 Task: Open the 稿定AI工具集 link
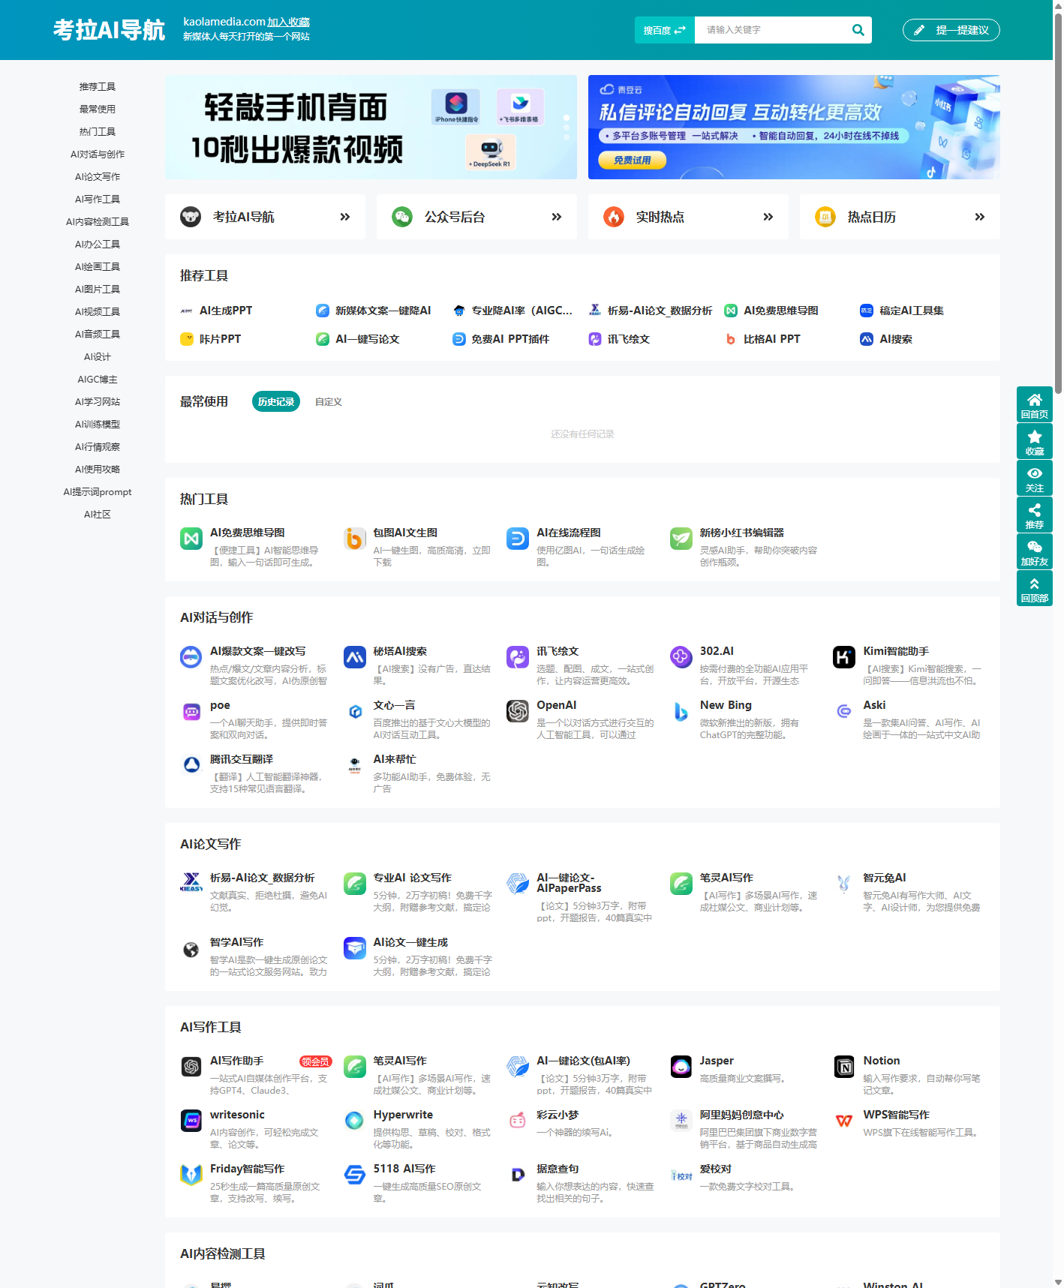911,311
